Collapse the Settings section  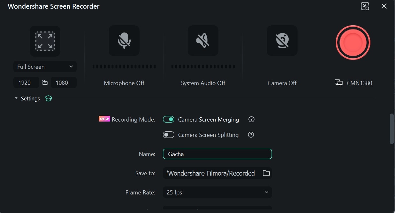[16, 99]
